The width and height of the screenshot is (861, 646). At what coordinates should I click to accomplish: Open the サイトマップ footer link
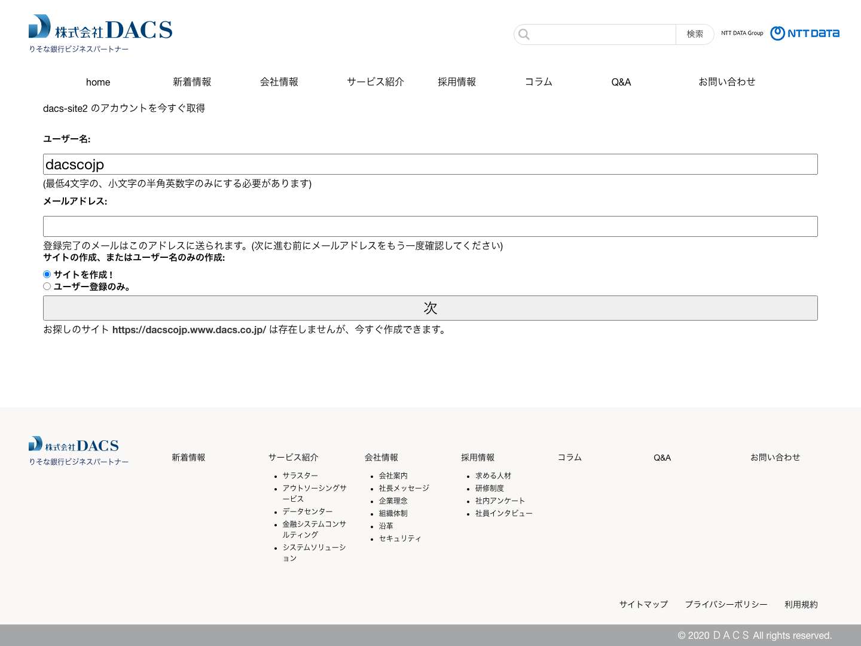click(643, 604)
